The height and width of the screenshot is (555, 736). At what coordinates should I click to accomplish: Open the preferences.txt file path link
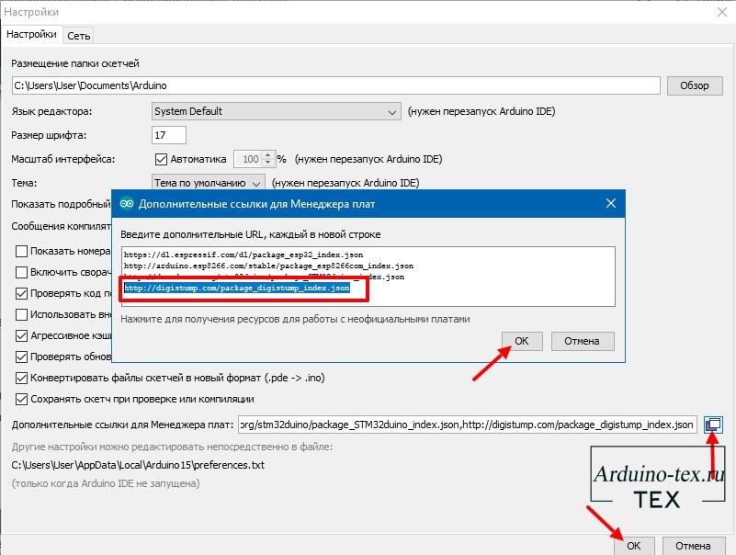pyautogui.click(x=138, y=465)
